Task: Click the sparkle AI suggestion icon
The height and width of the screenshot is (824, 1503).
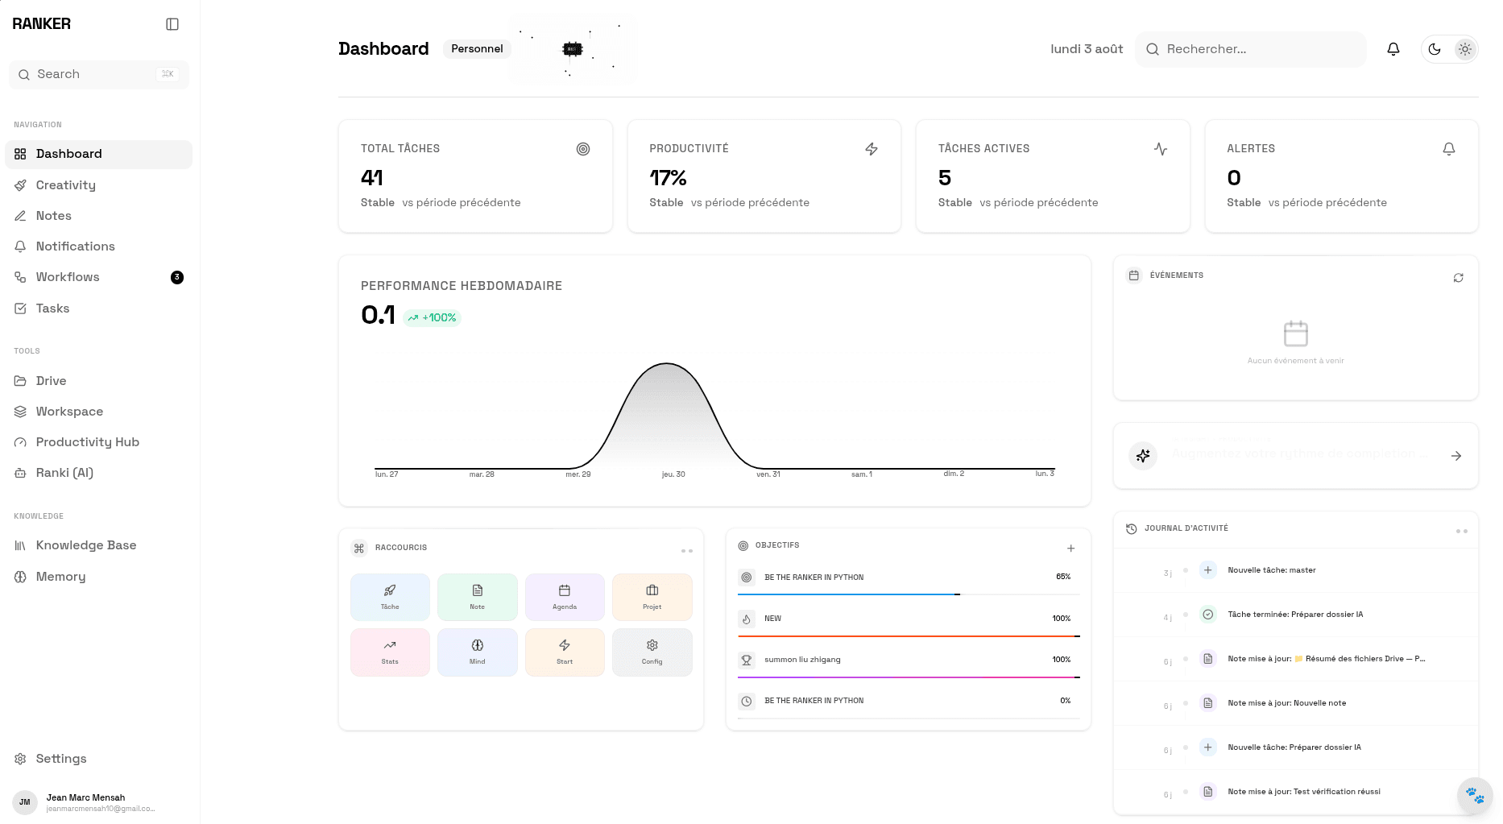Action: coord(1143,456)
